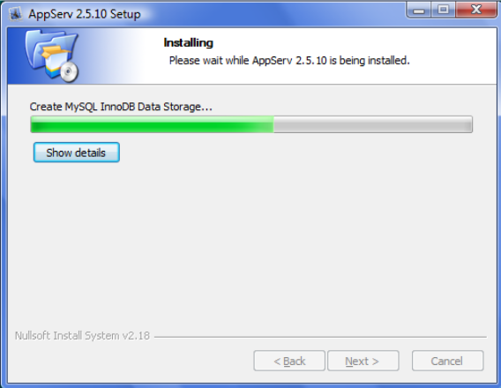501x388 pixels.
Task: Click the installer folder and box graphic
Action: (51, 56)
